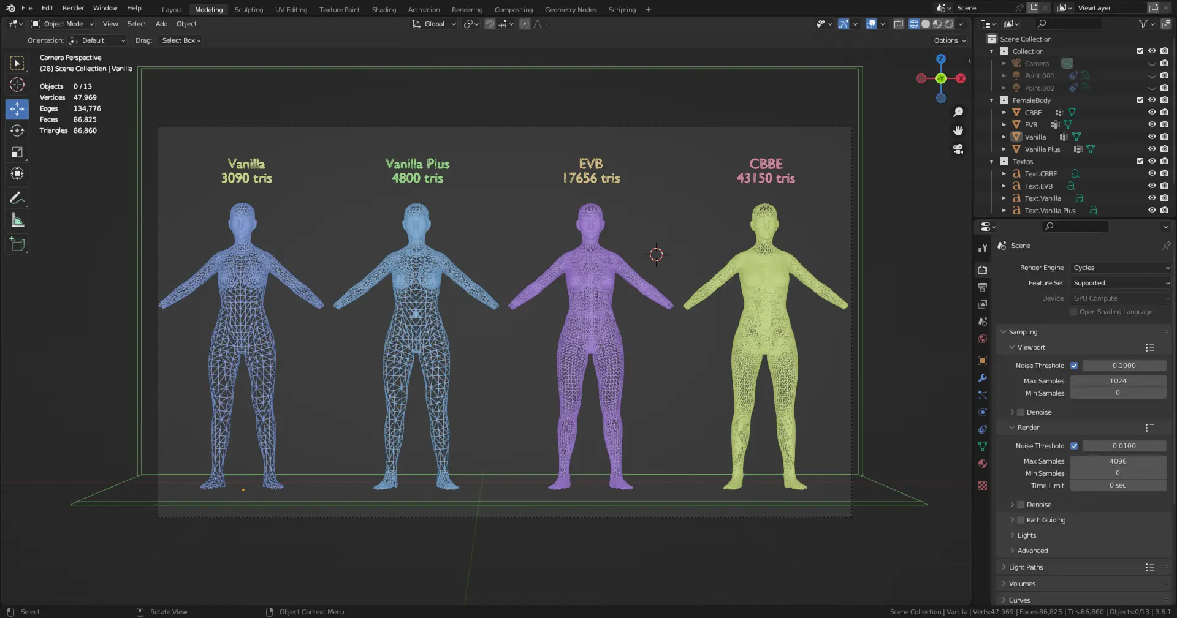Open the Output properties tab

click(983, 287)
